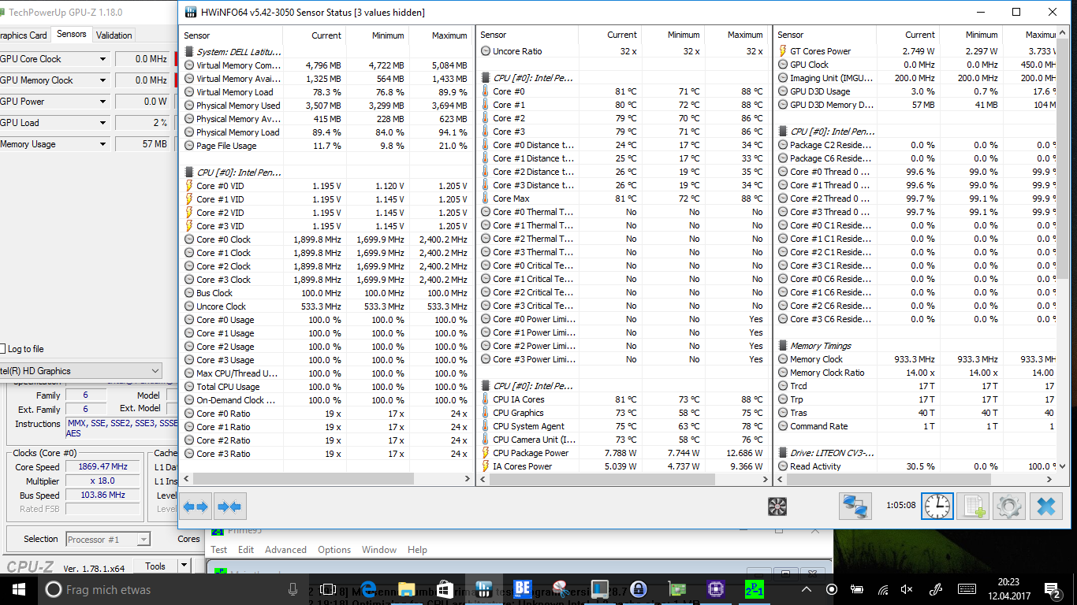Click the Minimum column header in the right pane
Viewport: 1077px width, 605px height.
971,35
